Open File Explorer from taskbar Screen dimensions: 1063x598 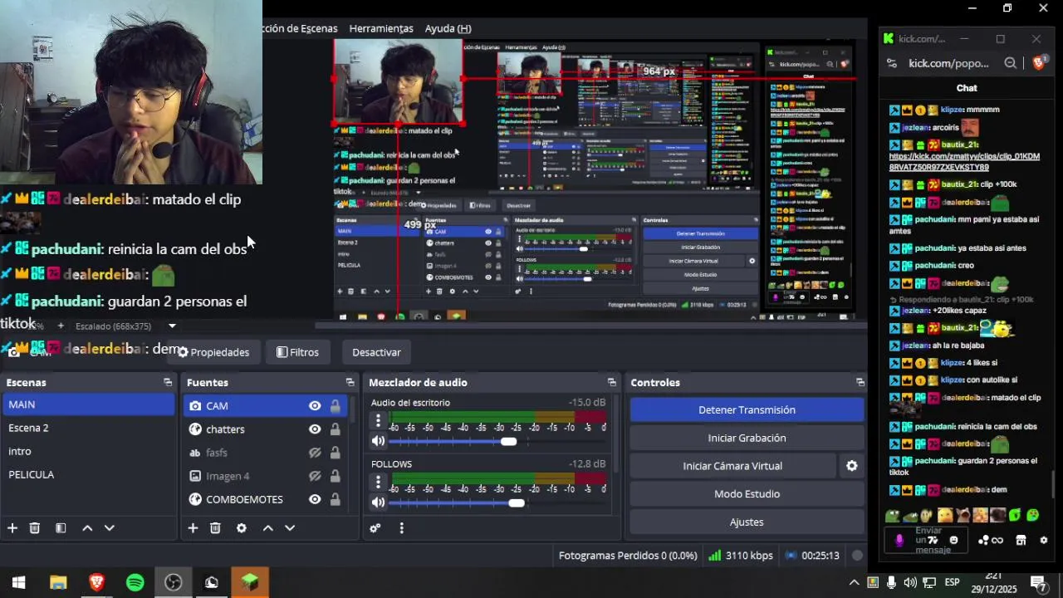point(57,582)
